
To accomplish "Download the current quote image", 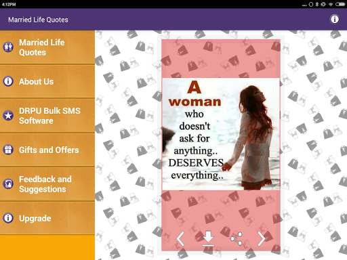I will (x=208, y=238).
